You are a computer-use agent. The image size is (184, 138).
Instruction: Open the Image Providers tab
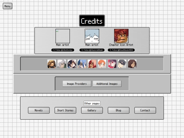click(x=77, y=84)
